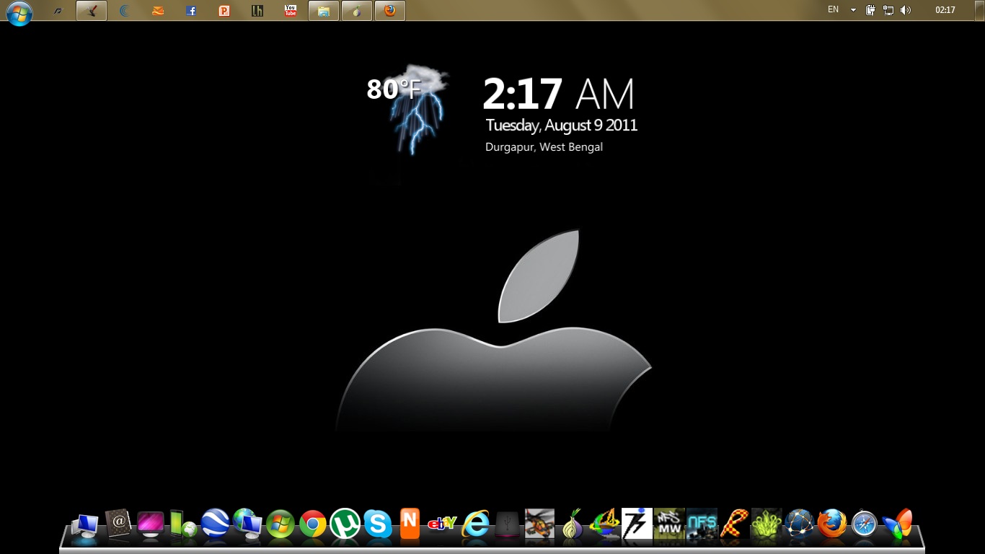Screen dimensions: 985x554
Task: Launch Firefox from the dock
Action: tap(831, 524)
